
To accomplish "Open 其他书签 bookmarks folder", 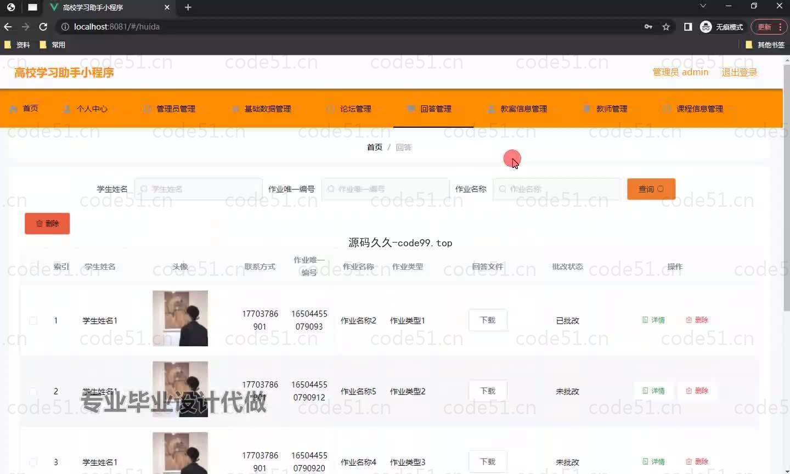I will 765,44.
